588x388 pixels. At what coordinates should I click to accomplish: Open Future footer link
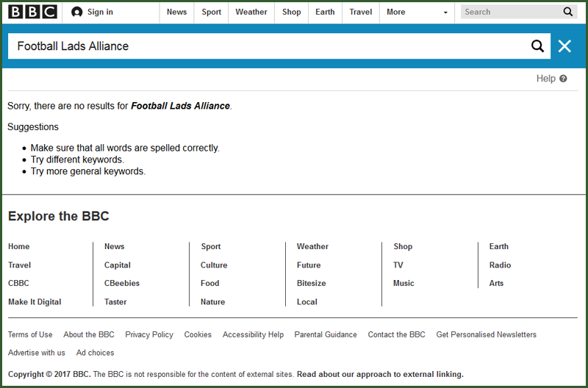click(309, 265)
